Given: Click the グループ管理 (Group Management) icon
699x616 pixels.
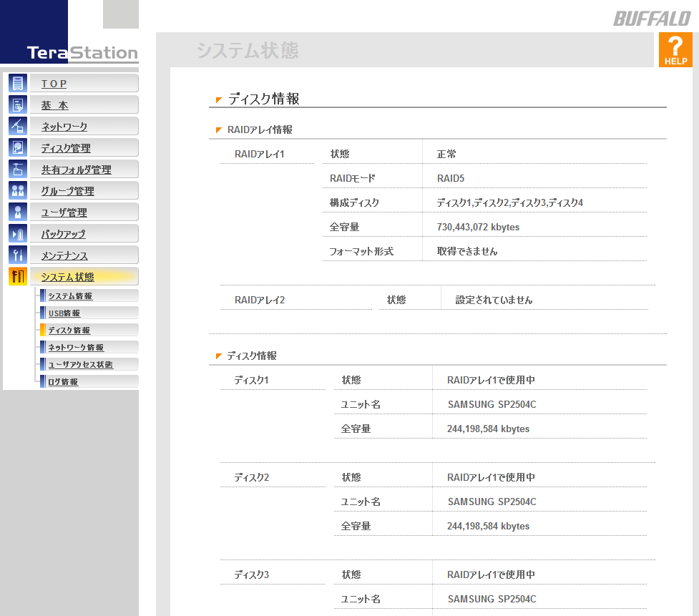Looking at the screenshot, I should 17,190.
